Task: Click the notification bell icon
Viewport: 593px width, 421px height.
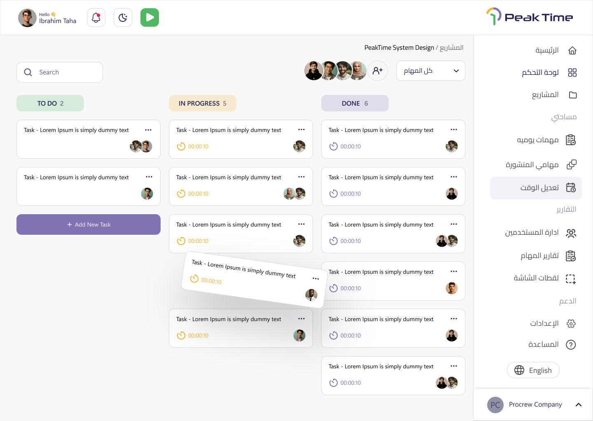Action: [96, 18]
